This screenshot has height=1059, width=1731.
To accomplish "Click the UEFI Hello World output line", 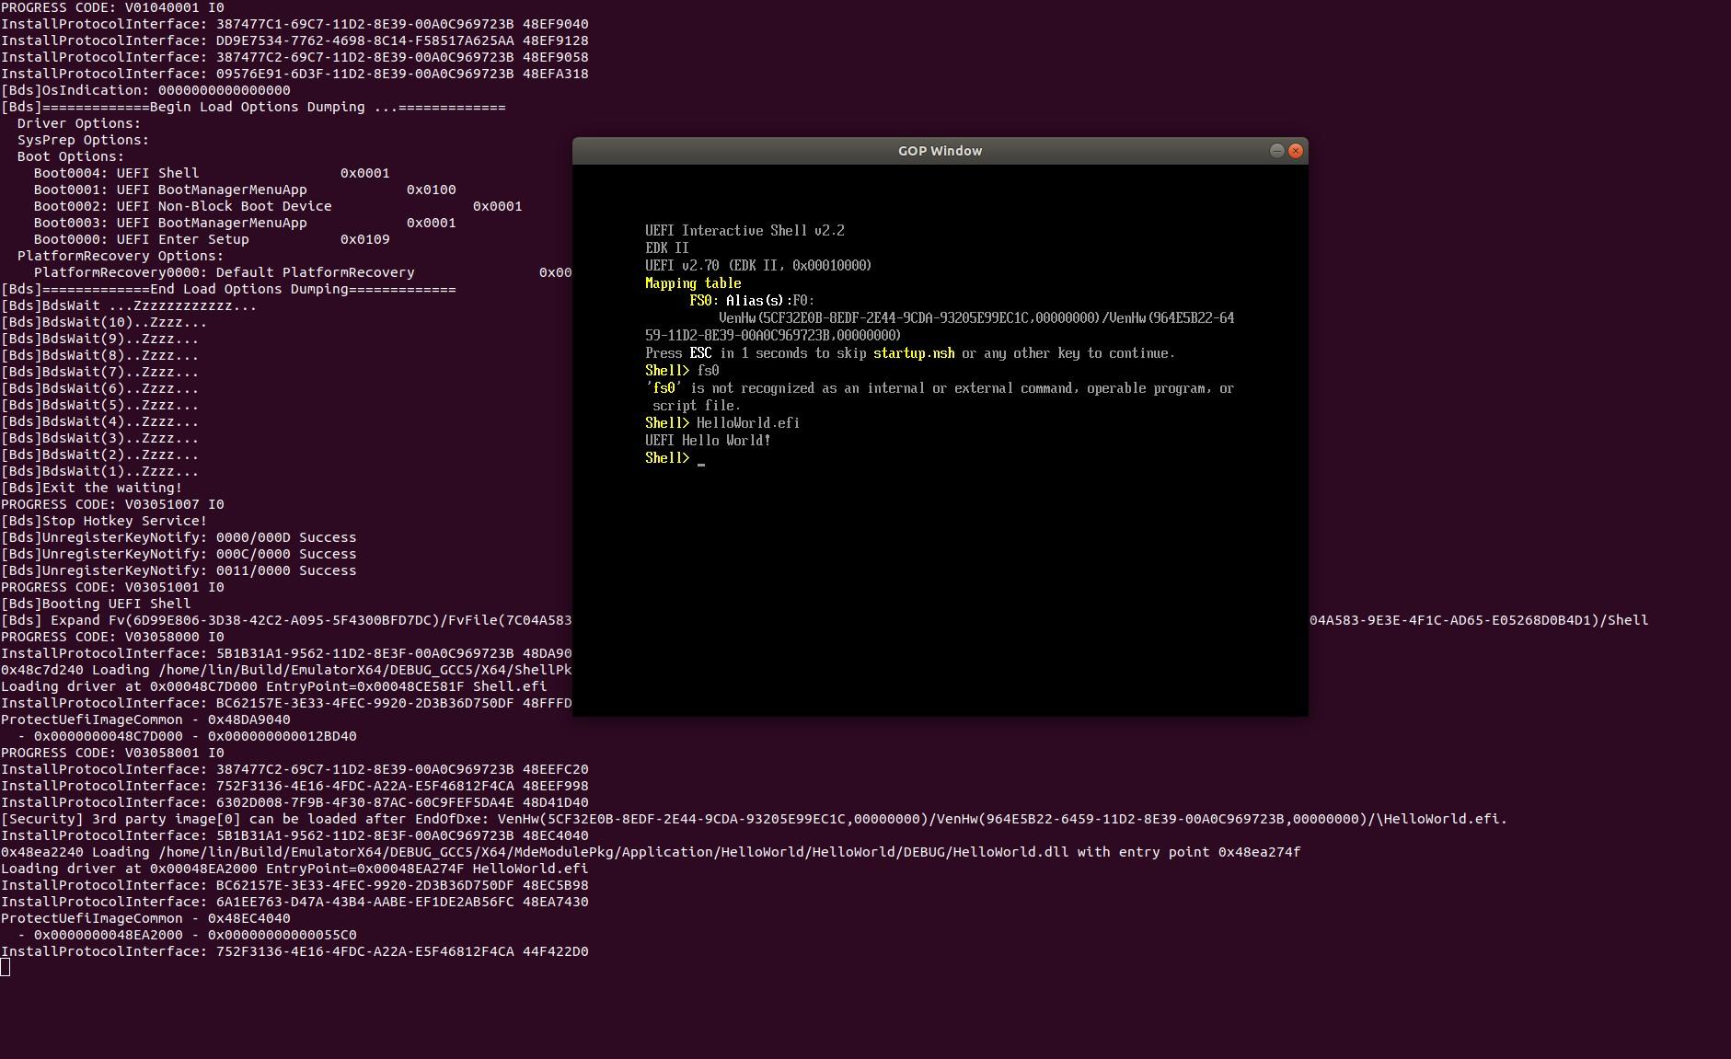I will 707,440.
